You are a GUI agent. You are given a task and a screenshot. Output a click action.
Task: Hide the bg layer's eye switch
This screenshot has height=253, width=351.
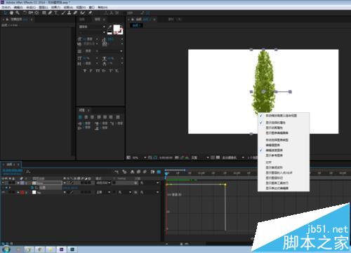pos(3,192)
